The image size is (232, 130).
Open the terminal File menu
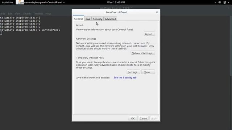3,14
